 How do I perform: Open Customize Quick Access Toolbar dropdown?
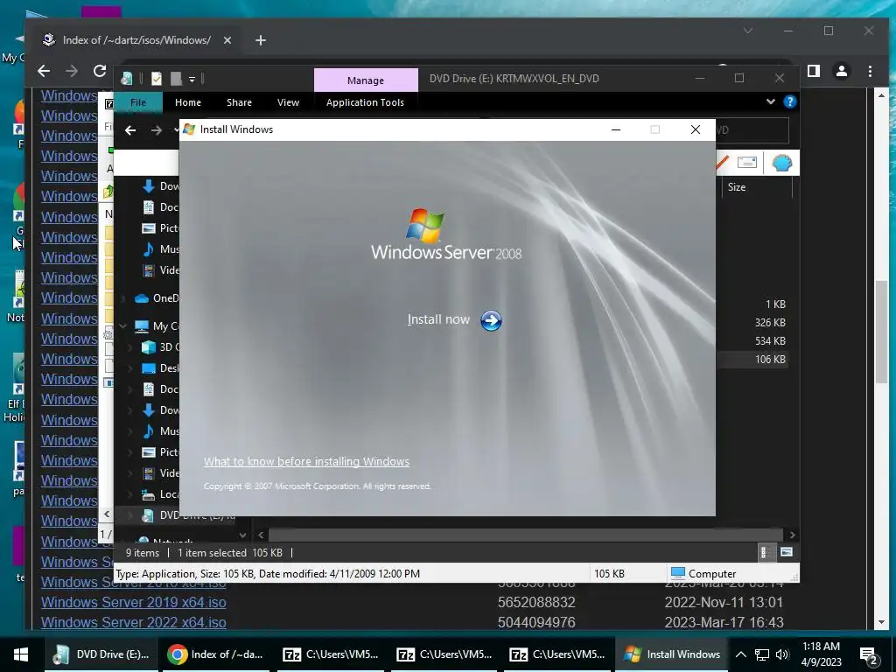[x=192, y=79]
